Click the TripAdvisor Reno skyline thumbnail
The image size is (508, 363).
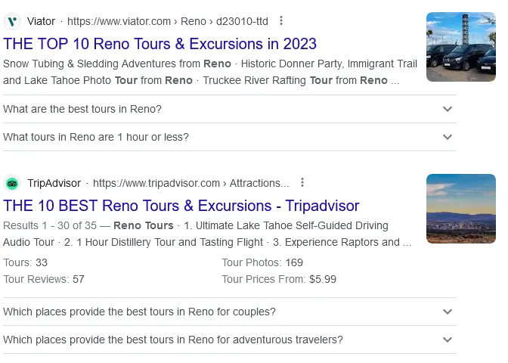[460, 209]
